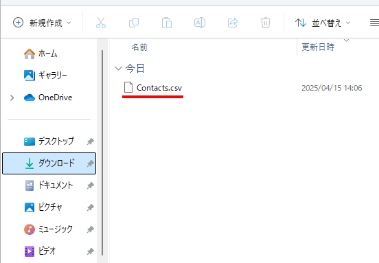The height and width of the screenshot is (263, 379).
Task: Sort by the 更新日時 column header
Action: click(x=318, y=47)
